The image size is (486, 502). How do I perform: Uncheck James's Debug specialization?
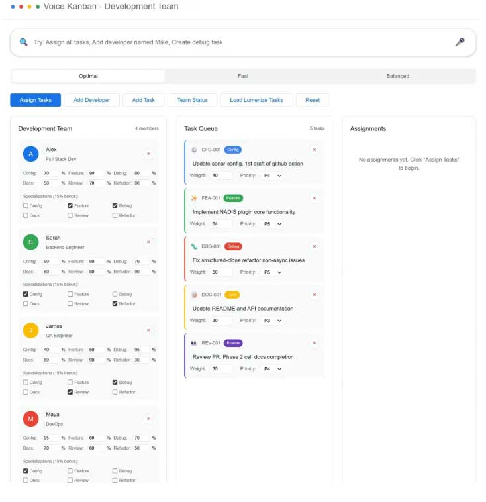point(115,383)
